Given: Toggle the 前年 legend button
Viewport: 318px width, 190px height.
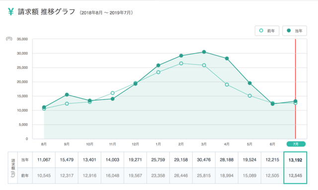Looking at the screenshot, I should pyautogui.click(x=267, y=31).
